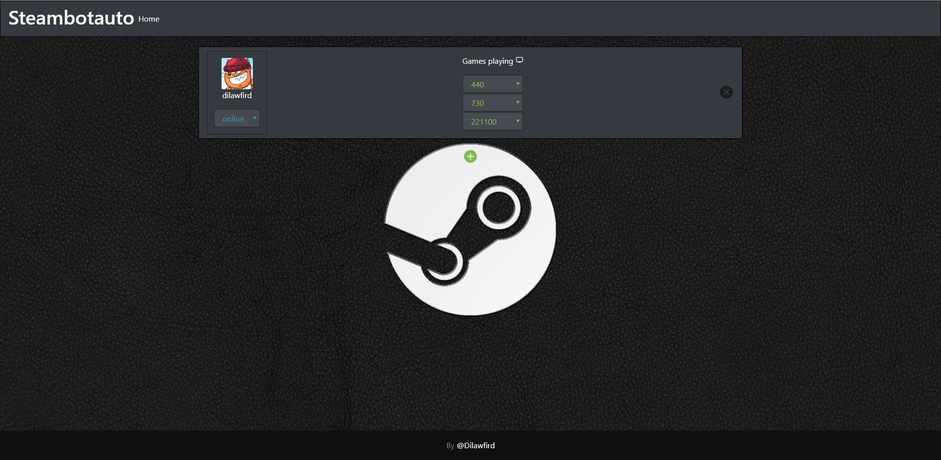Toggle game 221100 in the Games playing list
This screenshot has height=460, width=941.
click(493, 121)
